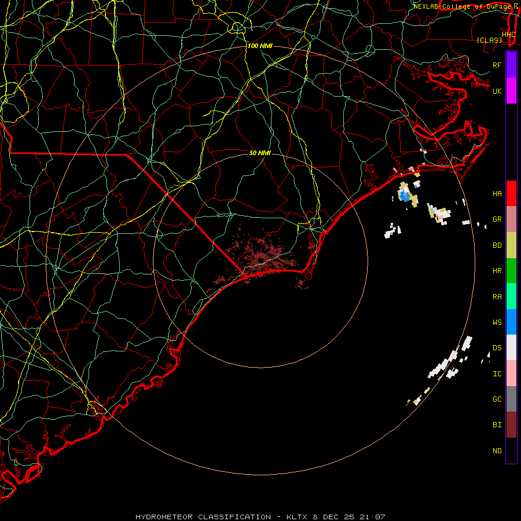Click the RF purple legend swatch
The height and width of the screenshot is (521, 521).
click(x=511, y=65)
